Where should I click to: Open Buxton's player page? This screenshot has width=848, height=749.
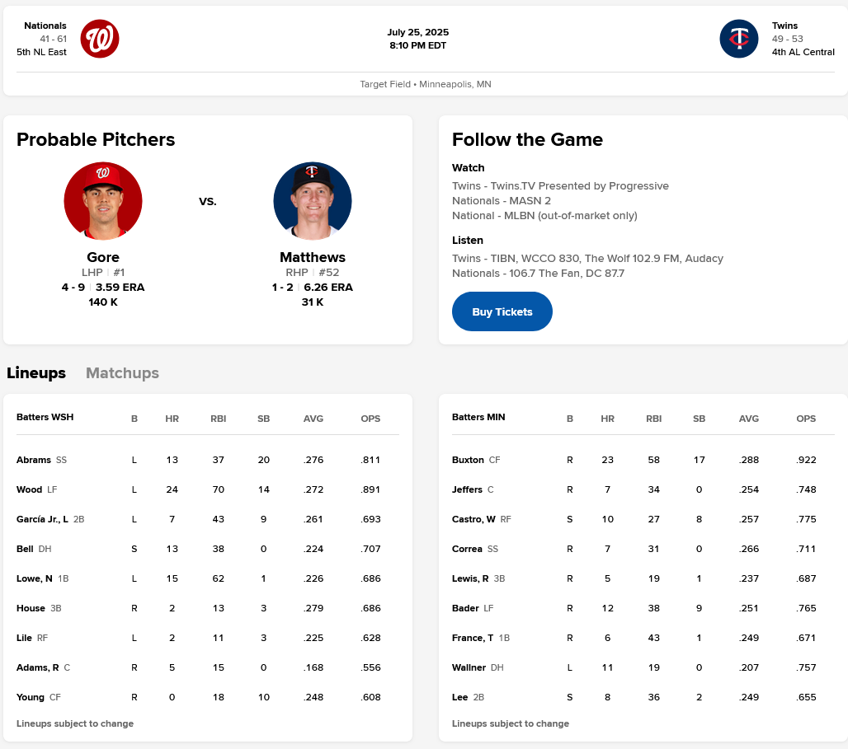[468, 460]
